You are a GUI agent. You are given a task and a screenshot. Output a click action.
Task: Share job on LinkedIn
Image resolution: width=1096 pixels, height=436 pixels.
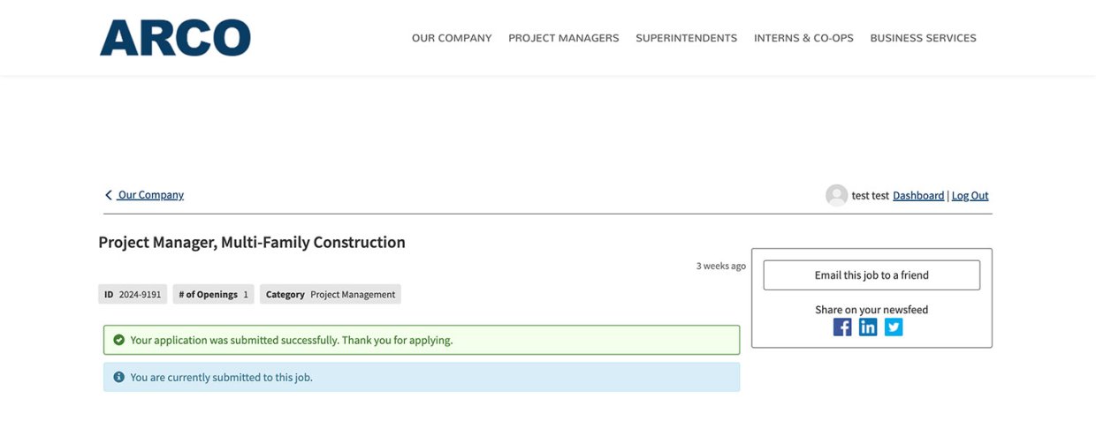tap(868, 327)
